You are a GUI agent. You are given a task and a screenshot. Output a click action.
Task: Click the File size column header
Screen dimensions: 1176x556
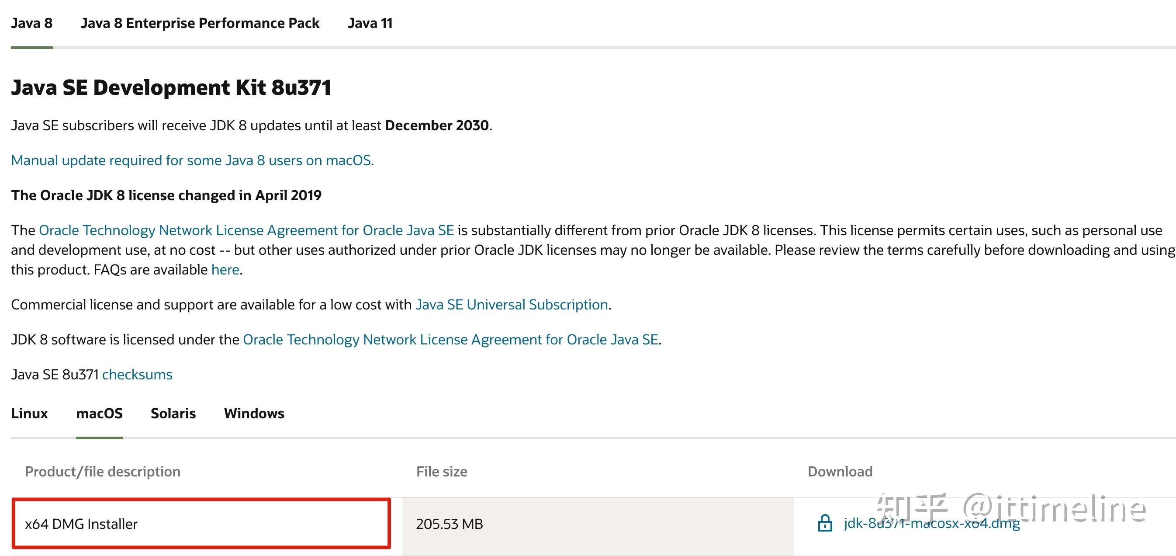point(442,472)
